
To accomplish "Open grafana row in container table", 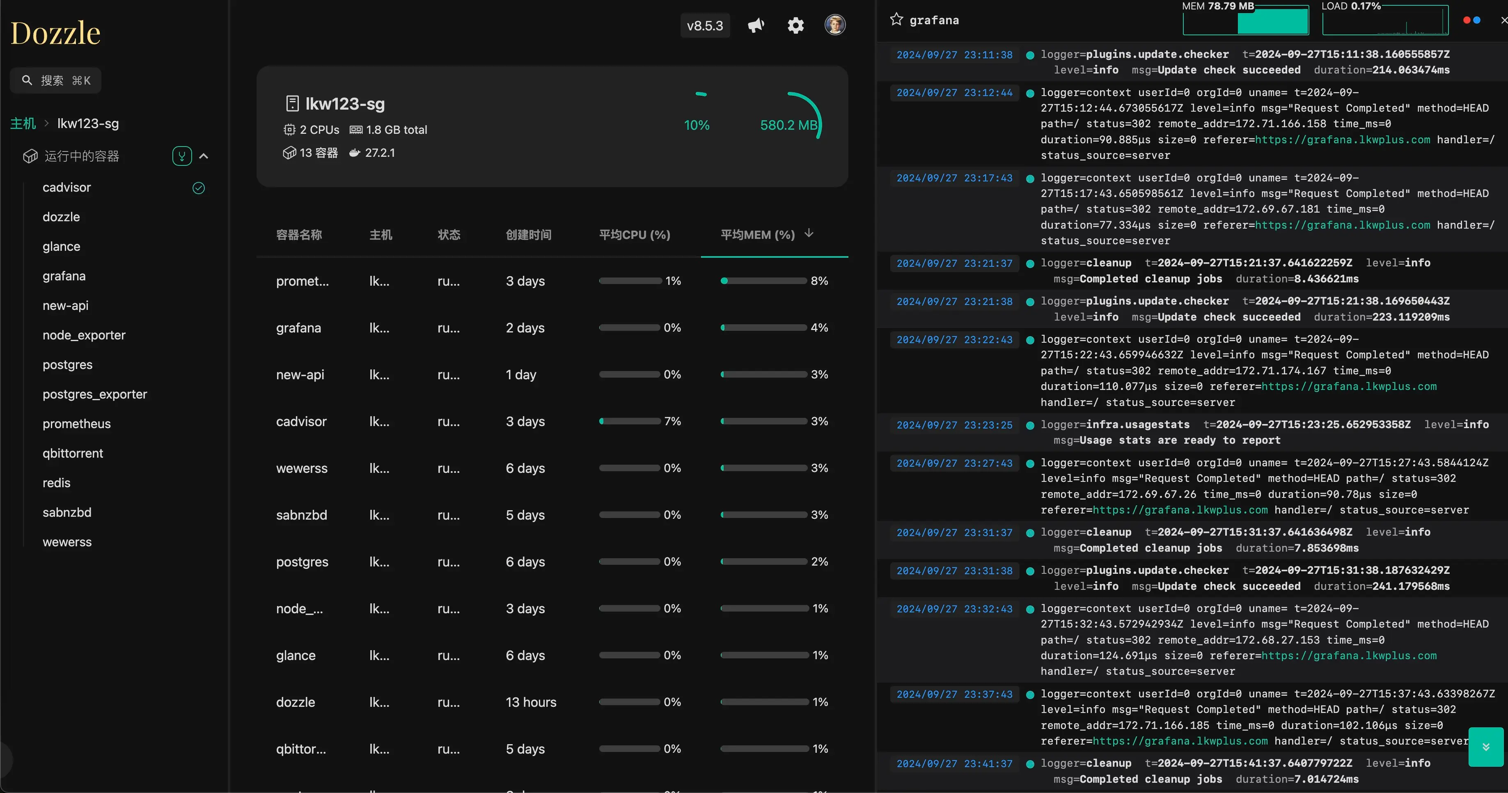I will click(x=552, y=328).
